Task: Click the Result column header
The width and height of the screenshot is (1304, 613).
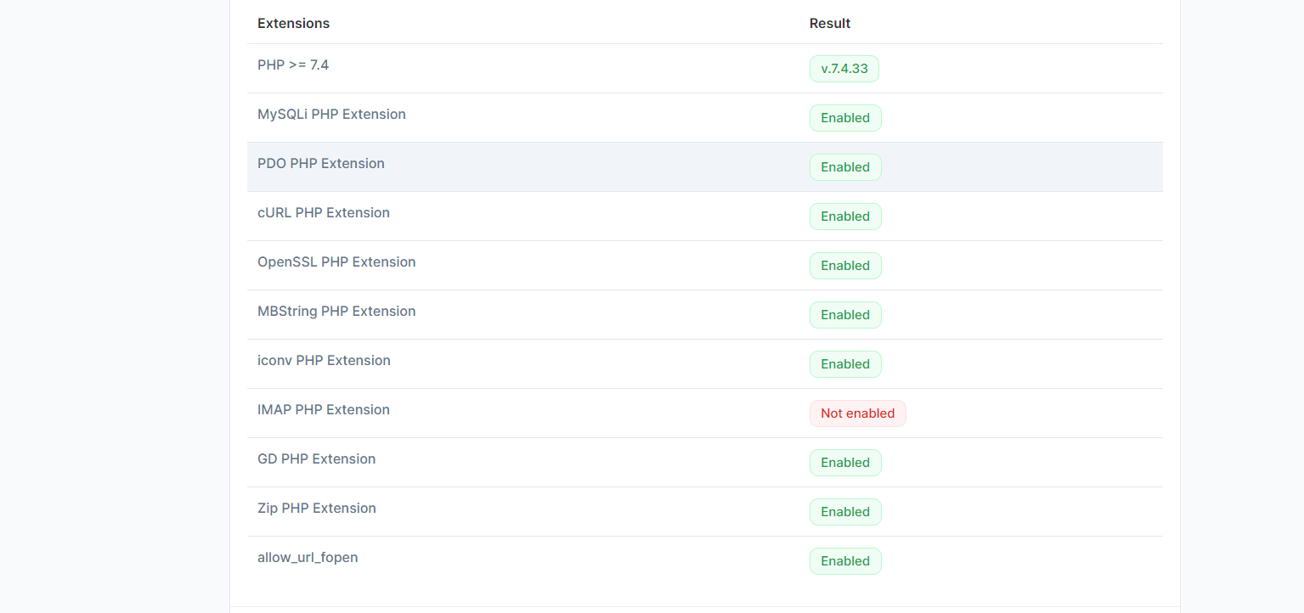Action: click(x=830, y=24)
